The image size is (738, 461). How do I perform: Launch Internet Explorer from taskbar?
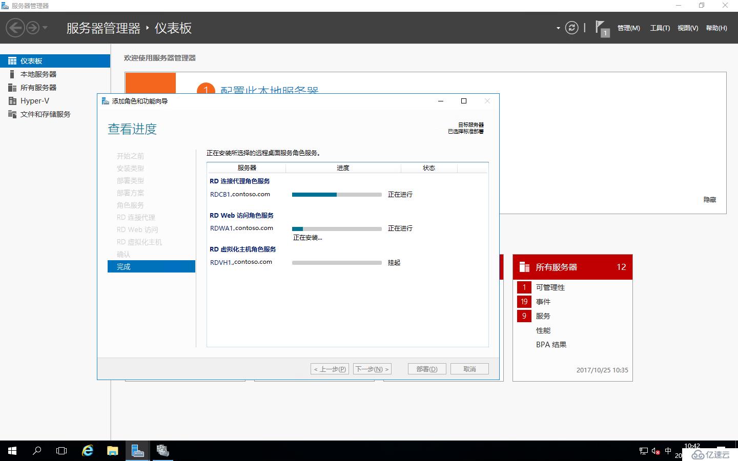[x=88, y=451]
